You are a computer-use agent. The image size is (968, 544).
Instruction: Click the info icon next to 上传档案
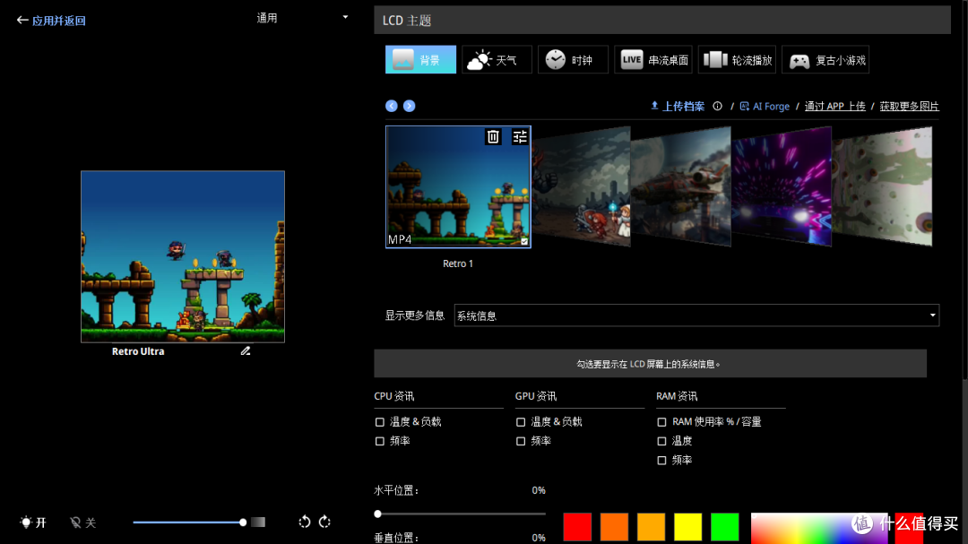[x=717, y=107]
